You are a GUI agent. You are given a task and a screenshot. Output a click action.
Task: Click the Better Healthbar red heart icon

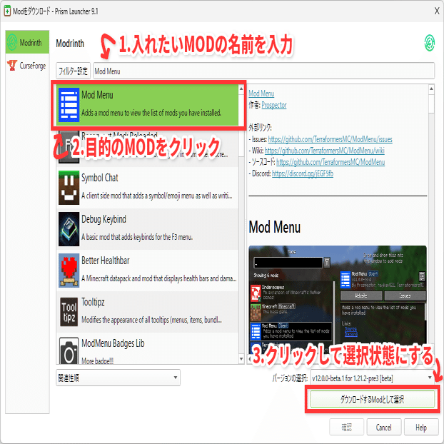69,270
